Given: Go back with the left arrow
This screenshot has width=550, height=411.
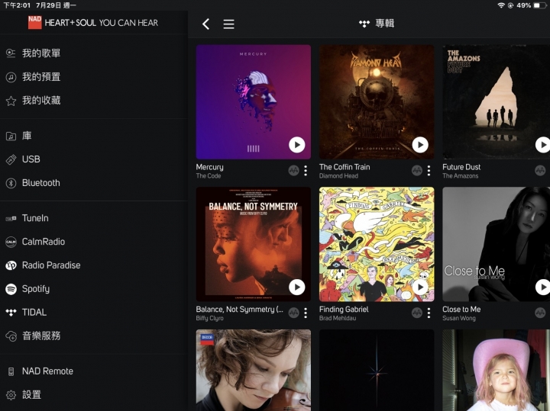Looking at the screenshot, I should tap(206, 24).
